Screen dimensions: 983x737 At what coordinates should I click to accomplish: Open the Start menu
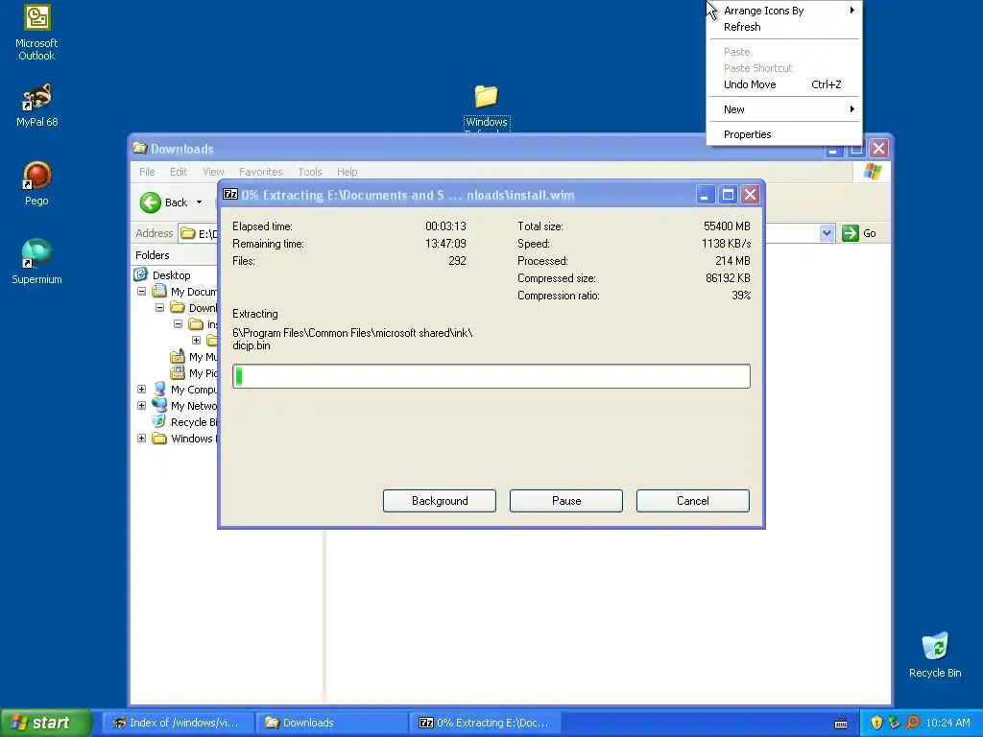[45, 723]
